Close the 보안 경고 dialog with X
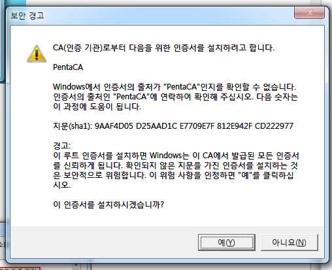The width and height of the screenshot is (332, 270). (309, 12)
